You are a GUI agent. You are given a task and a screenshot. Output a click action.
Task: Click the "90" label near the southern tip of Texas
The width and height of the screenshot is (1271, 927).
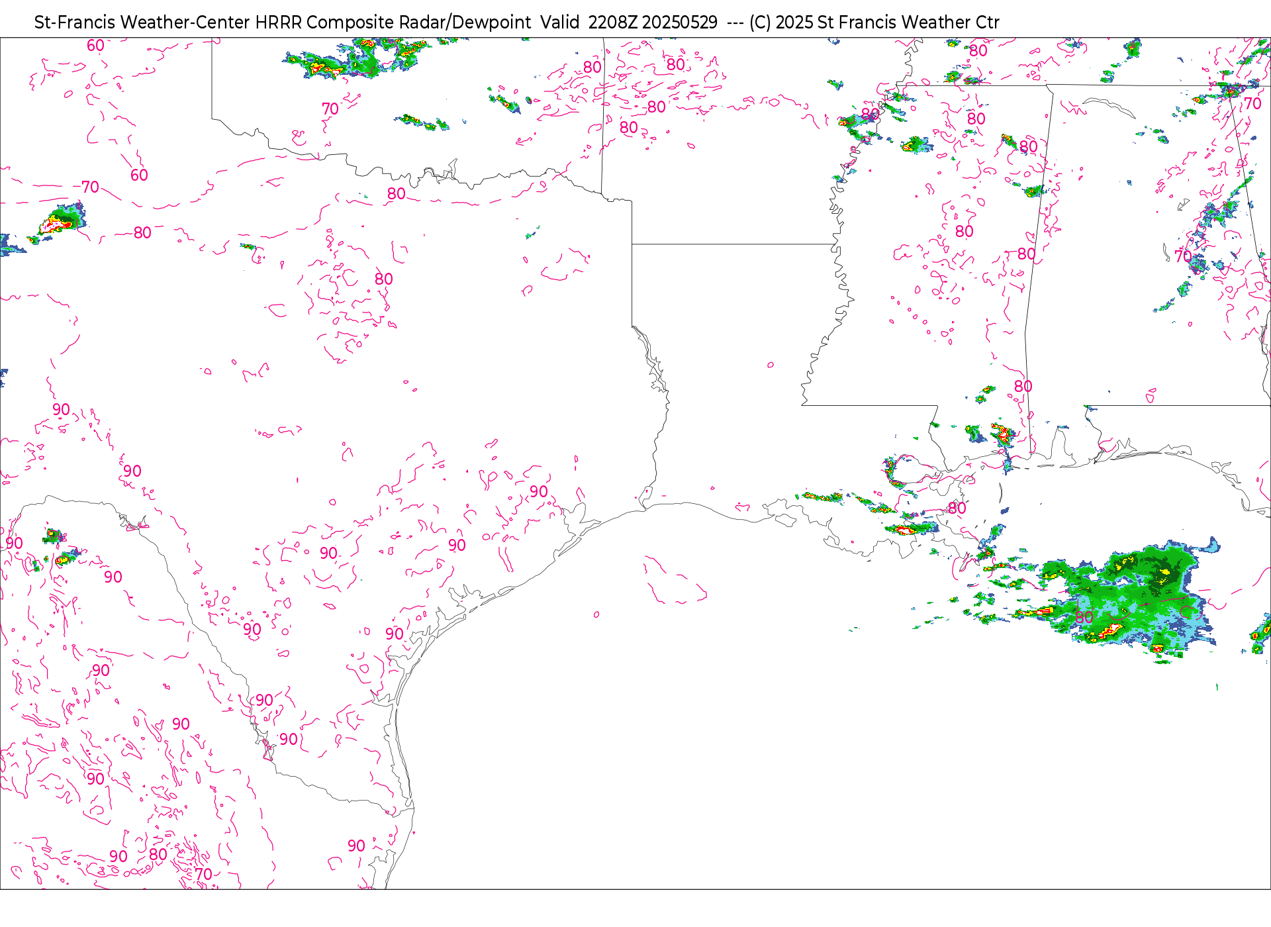pos(356,846)
